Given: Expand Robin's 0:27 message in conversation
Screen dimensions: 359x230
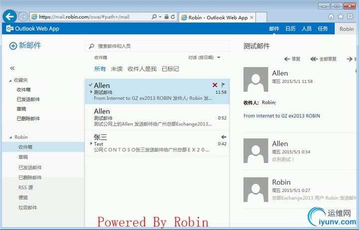Looking at the screenshot, I should (x=300, y=189).
